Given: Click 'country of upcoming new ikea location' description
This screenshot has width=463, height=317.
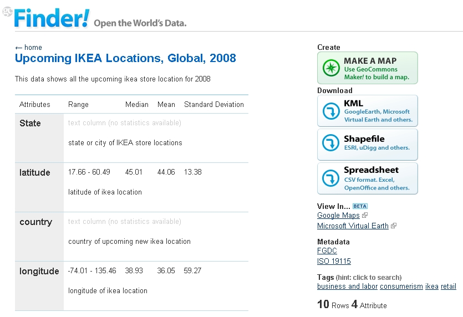Looking at the screenshot, I should point(129,242).
